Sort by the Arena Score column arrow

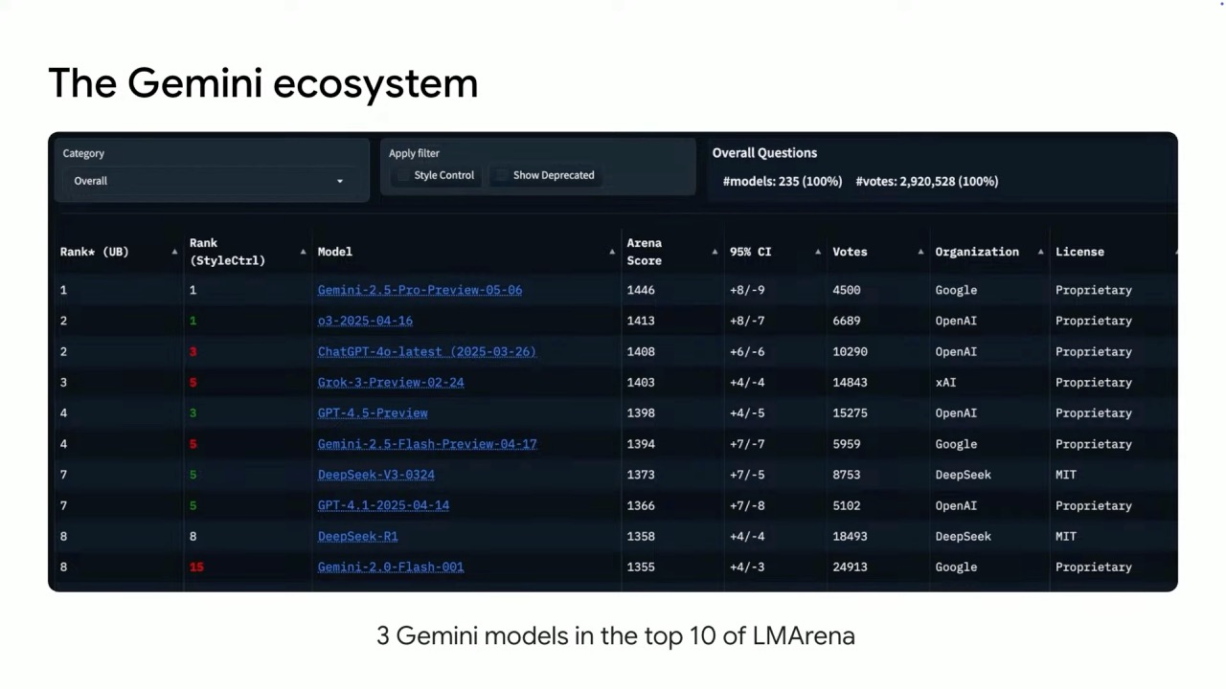click(715, 252)
